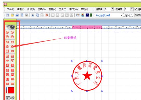Image resolution: width=141 pixels, height=100 pixels.
Task: Choose the inverted triangle stamp template
Action: point(12,61)
